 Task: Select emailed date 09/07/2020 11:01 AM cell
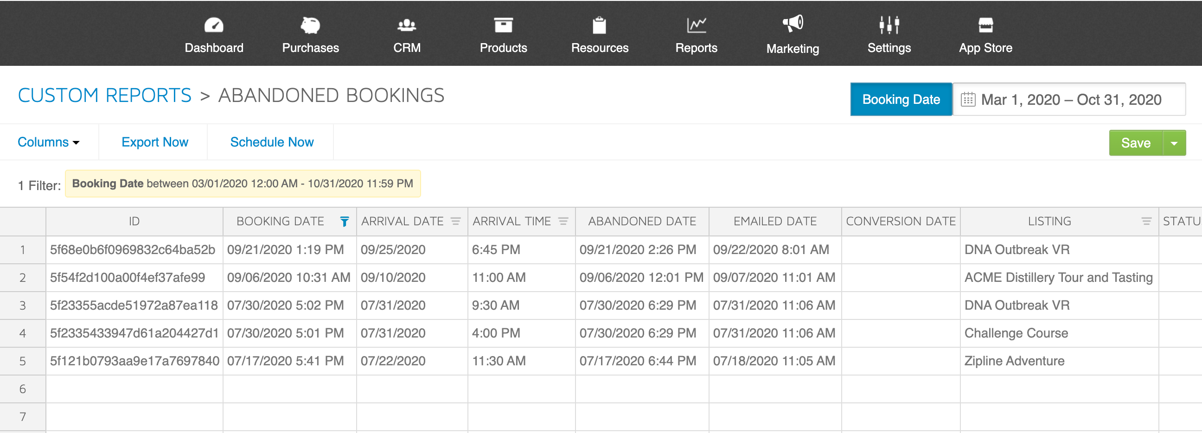[775, 278]
